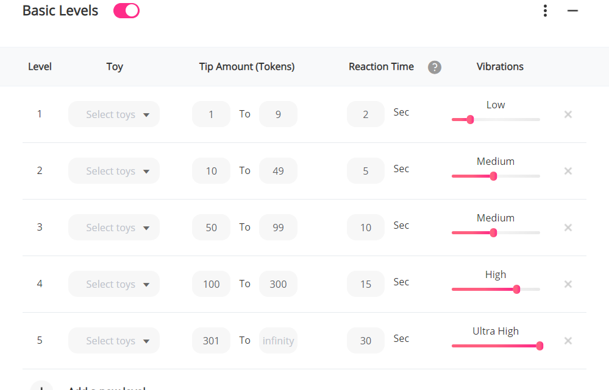Expand the level 3 toy selector
Screen dimensions: 609x390
(x=114, y=228)
